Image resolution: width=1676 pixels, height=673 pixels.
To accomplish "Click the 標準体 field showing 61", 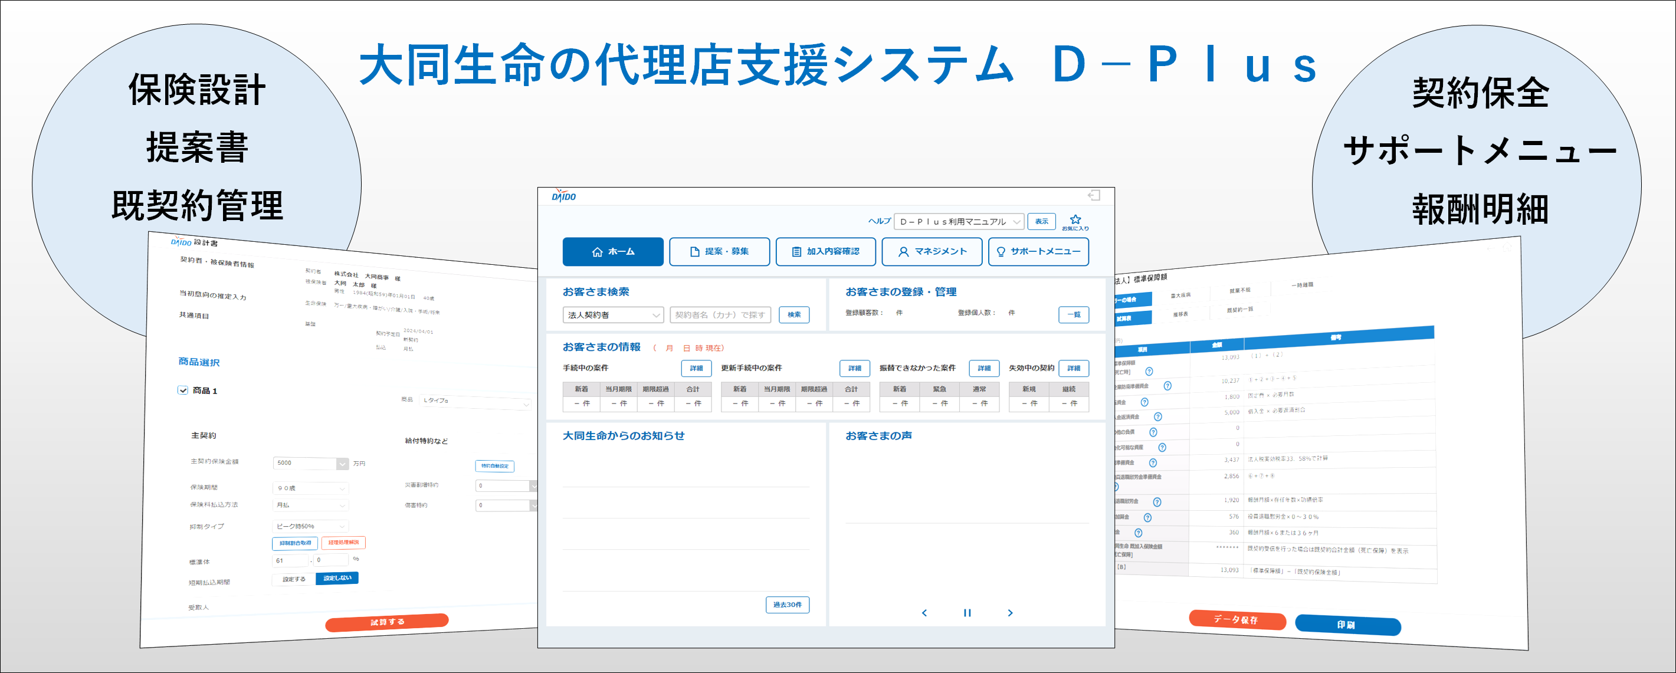I will coord(290,561).
